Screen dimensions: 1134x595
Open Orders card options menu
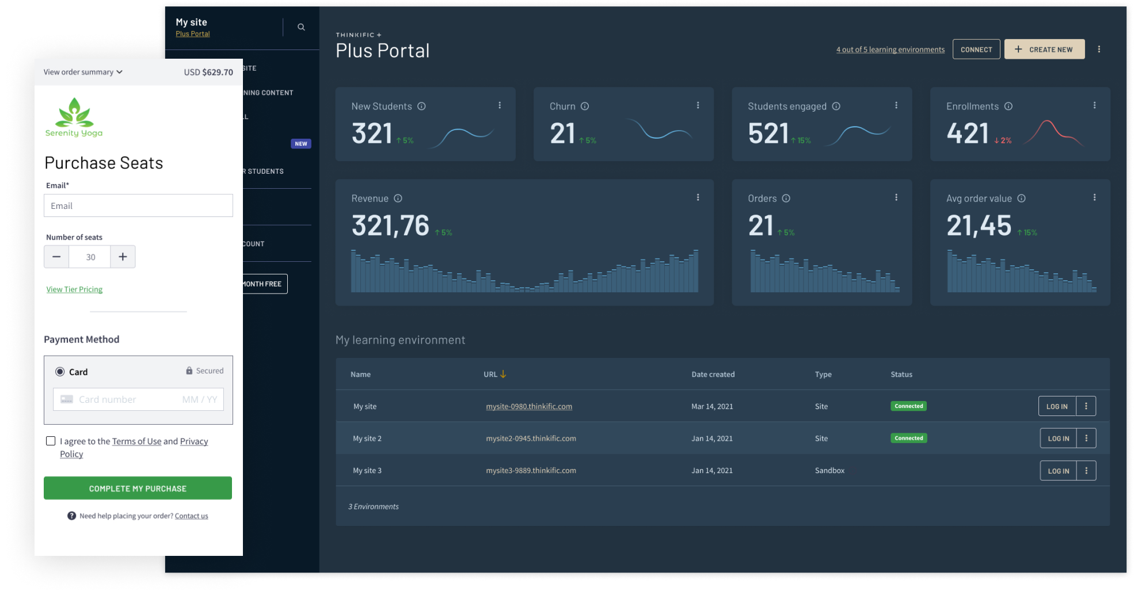click(x=896, y=197)
